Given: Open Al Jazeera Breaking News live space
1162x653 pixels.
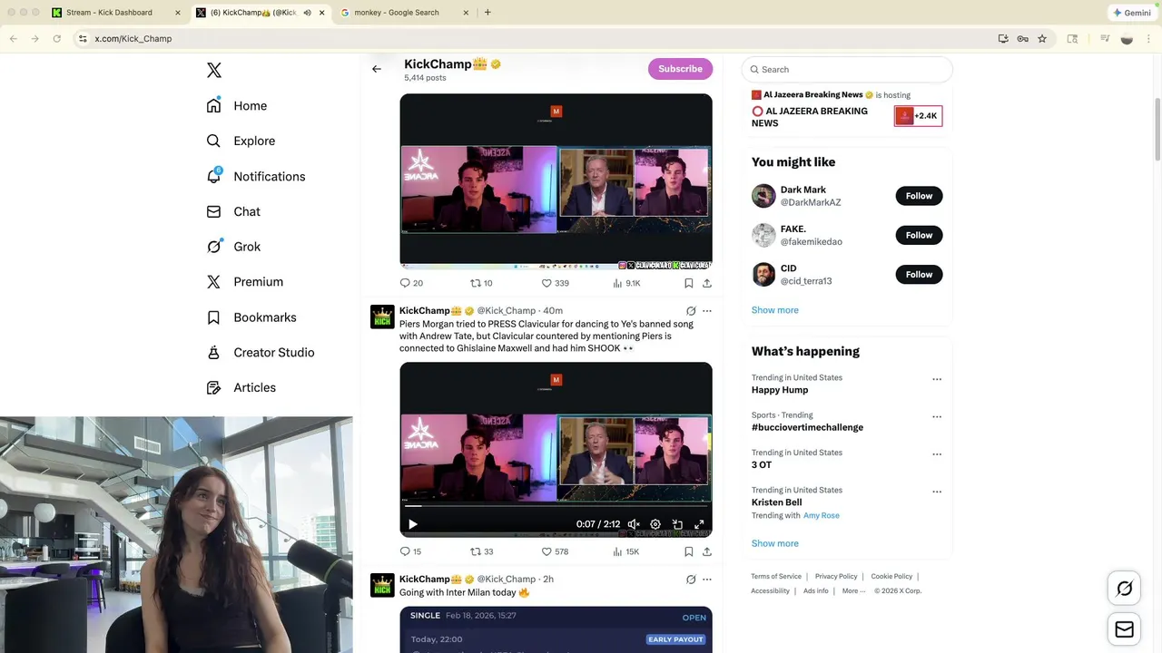Looking at the screenshot, I should [846, 110].
